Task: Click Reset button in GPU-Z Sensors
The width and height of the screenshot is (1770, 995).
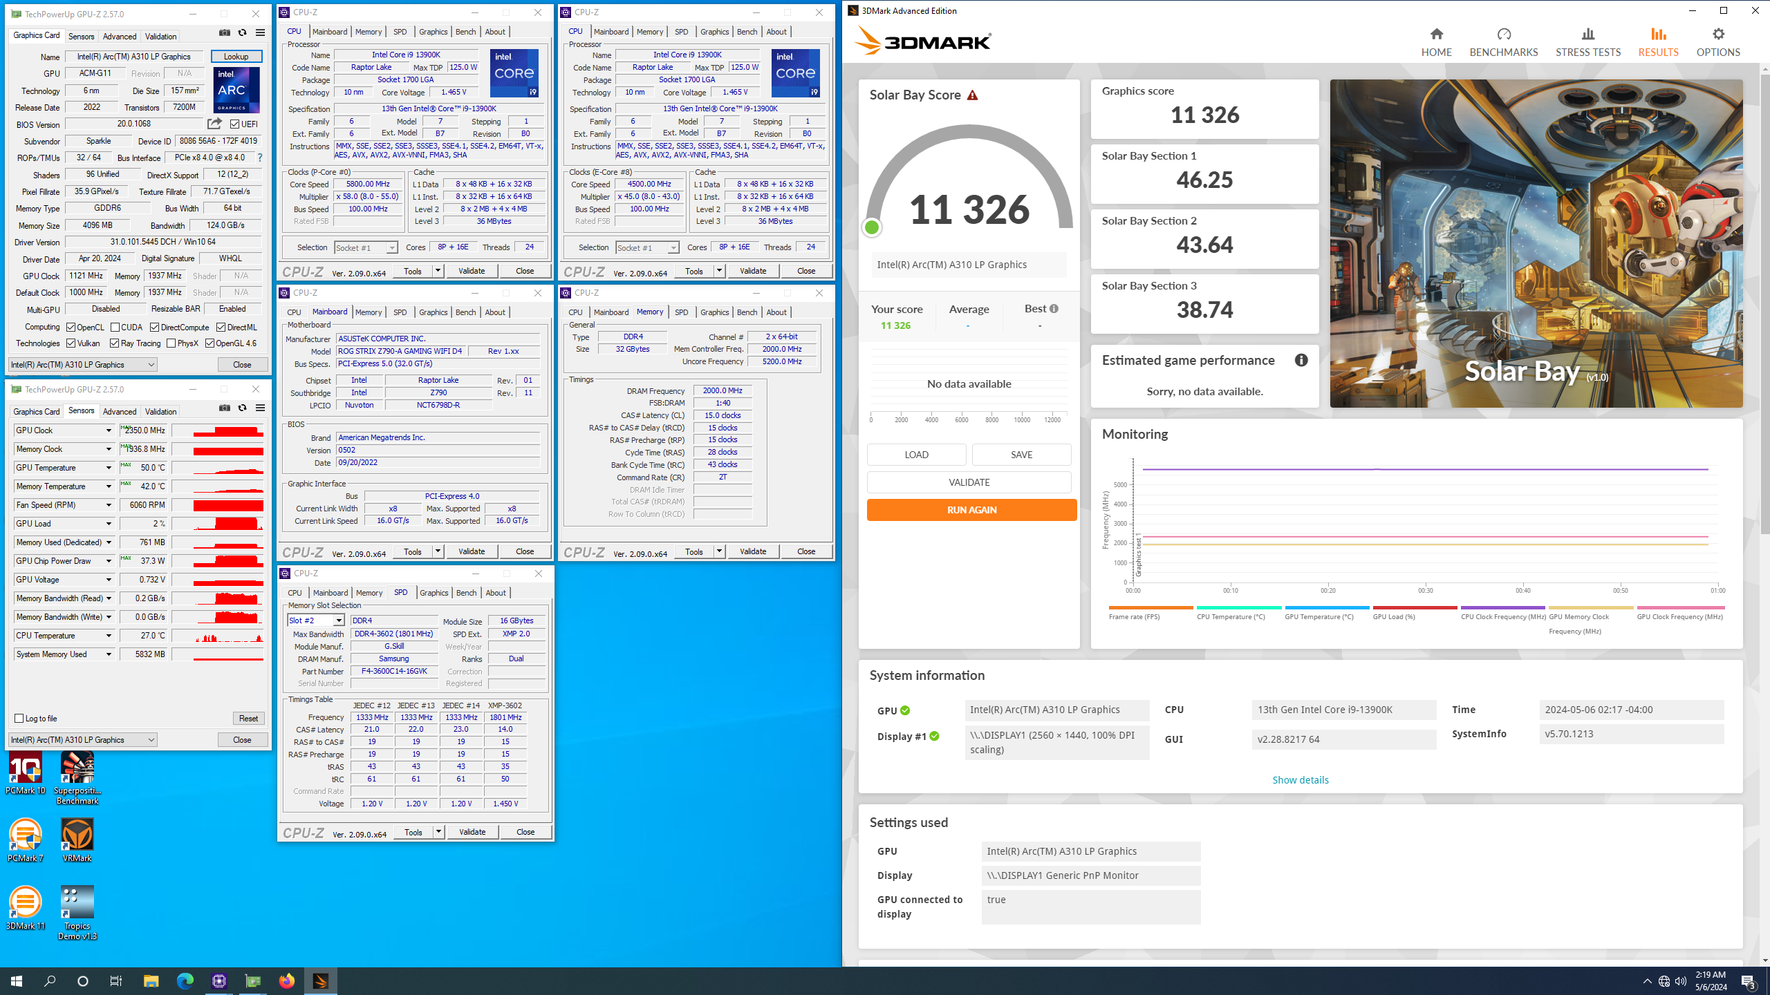Action: 248,719
